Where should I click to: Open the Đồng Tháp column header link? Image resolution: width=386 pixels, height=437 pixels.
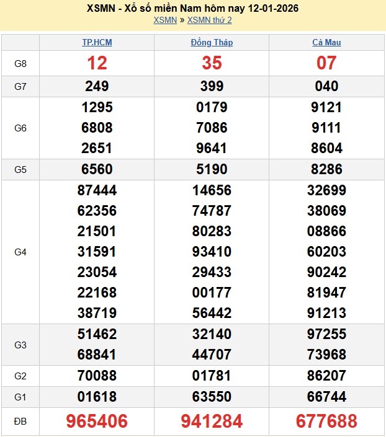point(212,43)
